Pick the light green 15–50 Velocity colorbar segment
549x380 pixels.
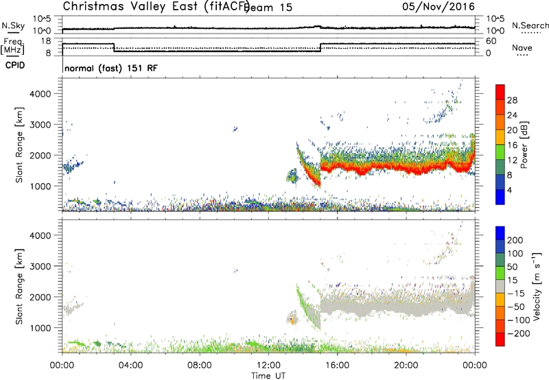(500, 273)
